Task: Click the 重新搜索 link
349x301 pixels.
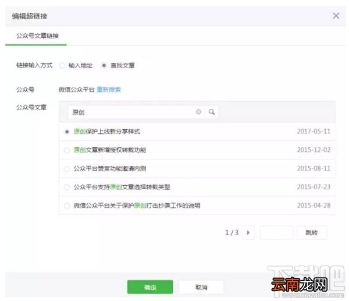Action: coord(109,90)
